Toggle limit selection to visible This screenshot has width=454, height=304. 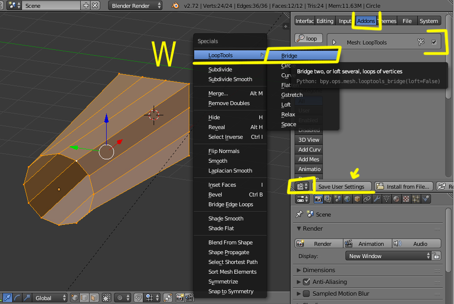pyautogui.click(x=107, y=298)
